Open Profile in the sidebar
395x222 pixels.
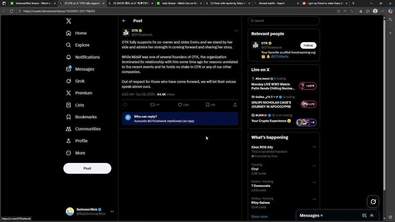[x=77, y=141]
